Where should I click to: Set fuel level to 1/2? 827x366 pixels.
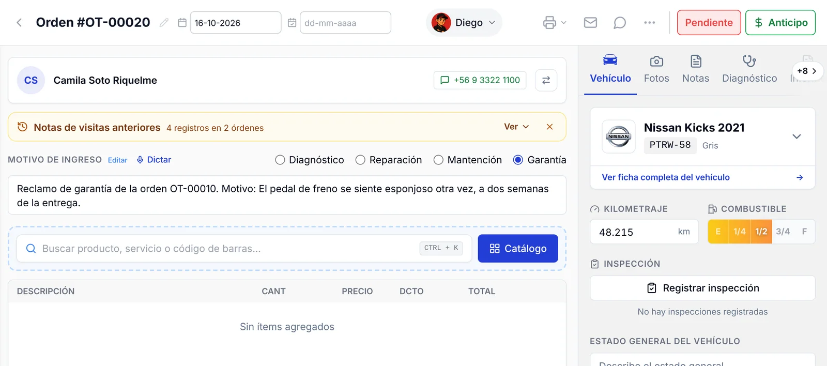[x=761, y=232]
